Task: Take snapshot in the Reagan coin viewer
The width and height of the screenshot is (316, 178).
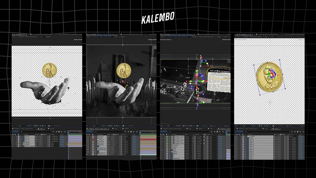Action: coord(273,126)
